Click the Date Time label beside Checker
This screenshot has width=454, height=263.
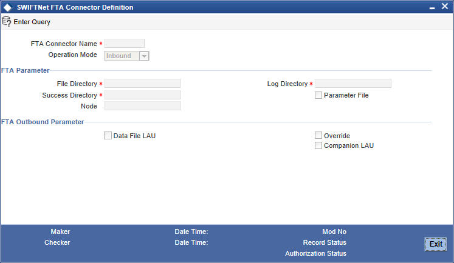click(x=191, y=242)
